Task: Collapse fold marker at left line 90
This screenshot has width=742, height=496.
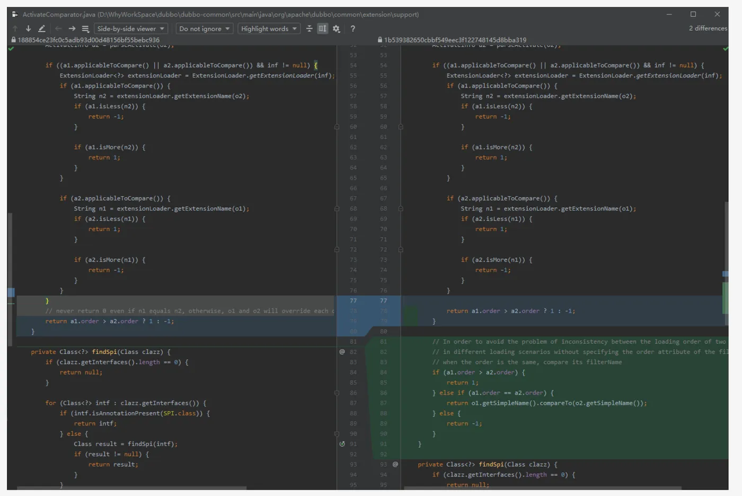Action: coord(337,433)
